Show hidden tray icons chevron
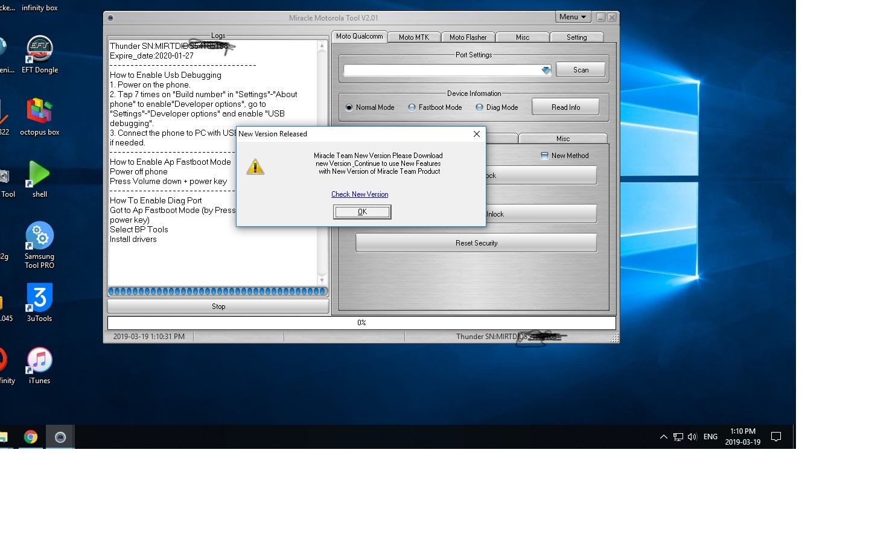 (664, 437)
